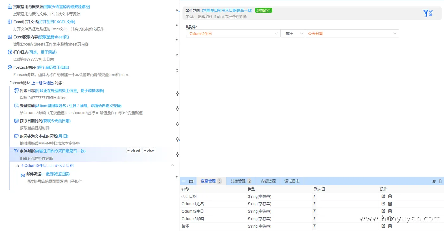The height and width of the screenshot is (231, 444).
Task: Edit the 今天日期 variable
Action: (x=383, y=196)
